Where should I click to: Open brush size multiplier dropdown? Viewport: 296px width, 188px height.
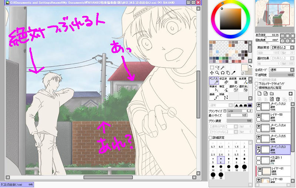[225, 111]
